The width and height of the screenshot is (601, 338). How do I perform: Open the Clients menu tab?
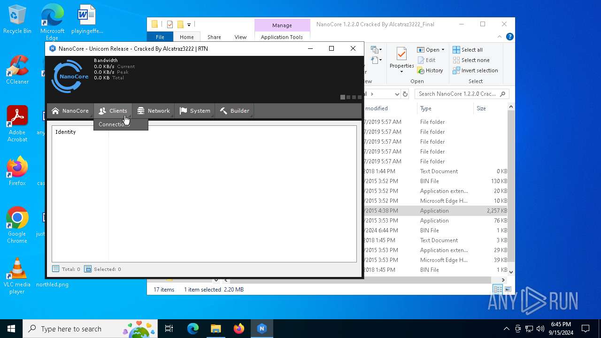click(113, 111)
